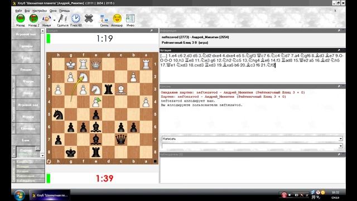Open the Windows Start orb
Screen dimensions: 357x201
click(20, 195)
